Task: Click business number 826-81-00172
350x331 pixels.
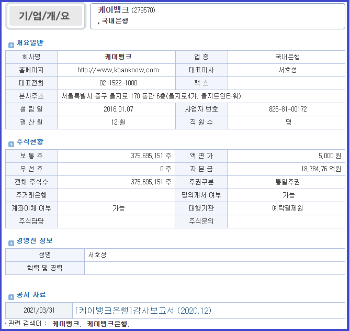Action: [x=288, y=109]
